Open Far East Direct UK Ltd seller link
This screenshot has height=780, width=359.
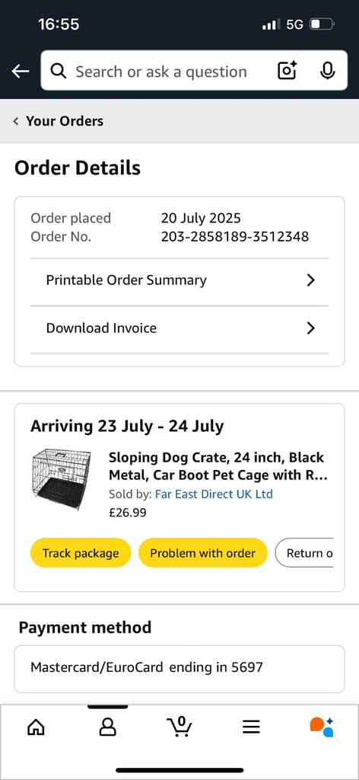214,494
